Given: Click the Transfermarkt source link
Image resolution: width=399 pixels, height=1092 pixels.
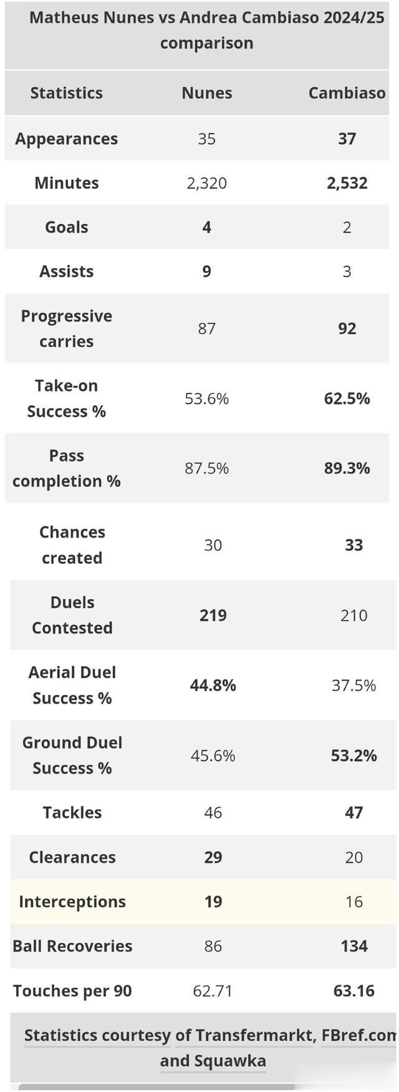Looking at the screenshot, I should pos(255,1035).
